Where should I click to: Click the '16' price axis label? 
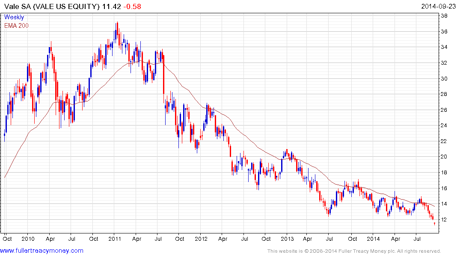click(x=444, y=188)
